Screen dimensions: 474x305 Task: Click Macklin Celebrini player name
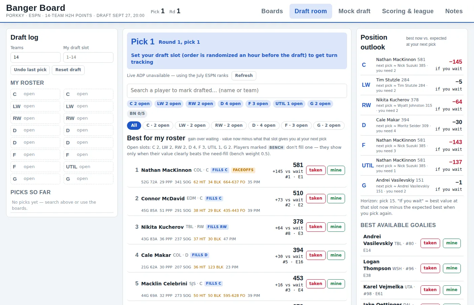pos(164,284)
